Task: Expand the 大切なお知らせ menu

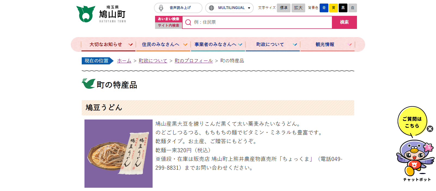Action: pos(108,44)
